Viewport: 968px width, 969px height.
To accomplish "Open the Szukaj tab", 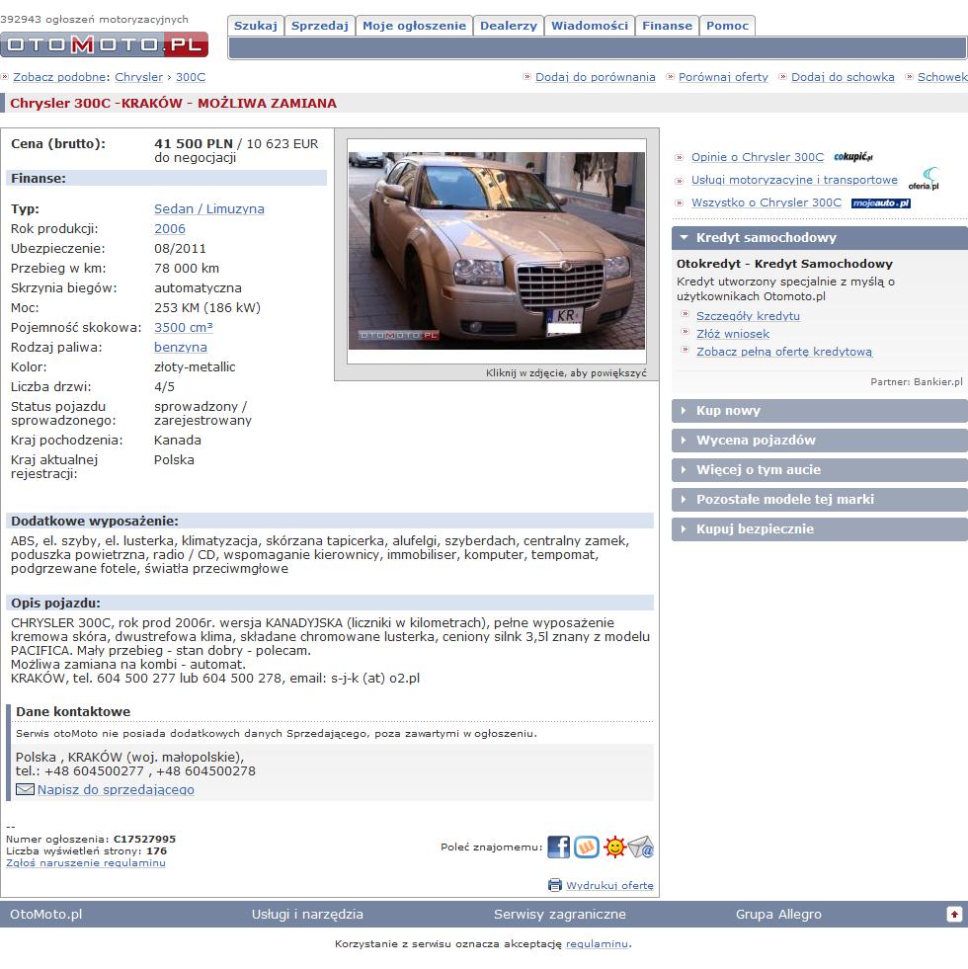I will click(255, 26).
